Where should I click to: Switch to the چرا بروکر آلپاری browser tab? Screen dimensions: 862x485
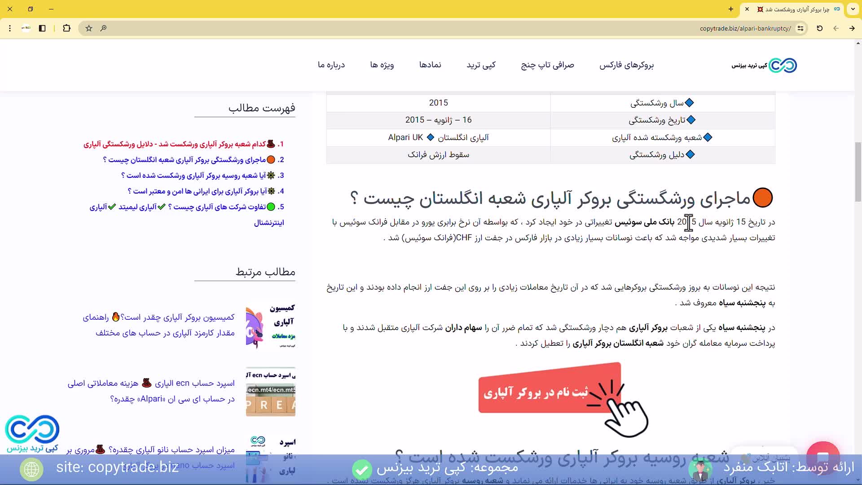click(790, 9)
